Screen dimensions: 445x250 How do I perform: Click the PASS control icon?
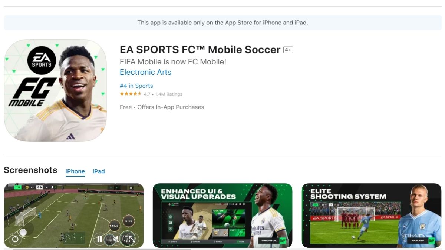point(109,240)
